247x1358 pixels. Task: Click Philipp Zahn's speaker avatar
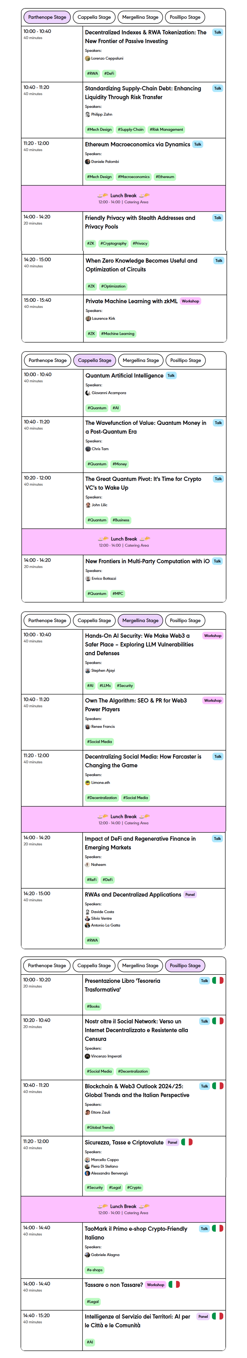tap(88, 114)
